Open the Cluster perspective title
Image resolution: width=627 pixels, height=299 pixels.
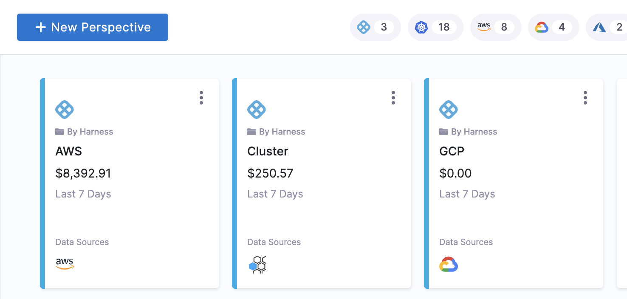point(268,151)
